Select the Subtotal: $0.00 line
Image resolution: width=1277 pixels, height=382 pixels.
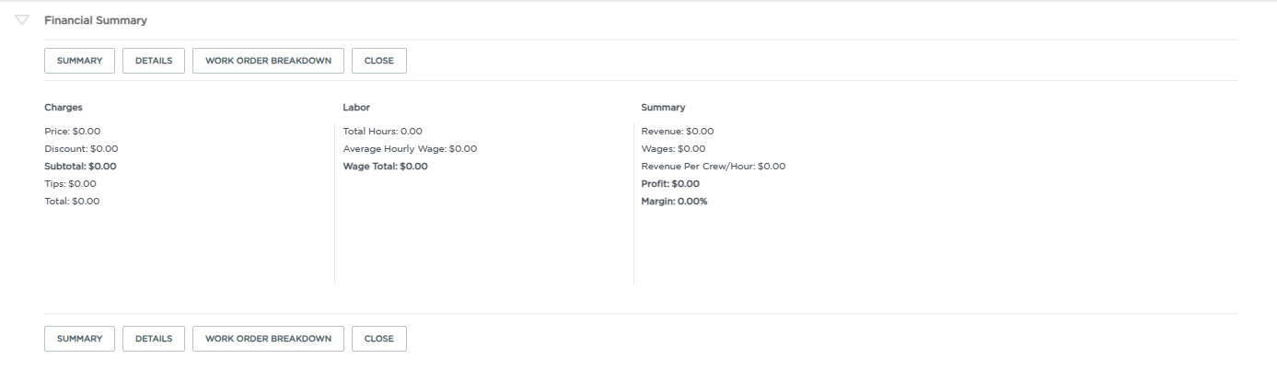(x=80, y=167)
